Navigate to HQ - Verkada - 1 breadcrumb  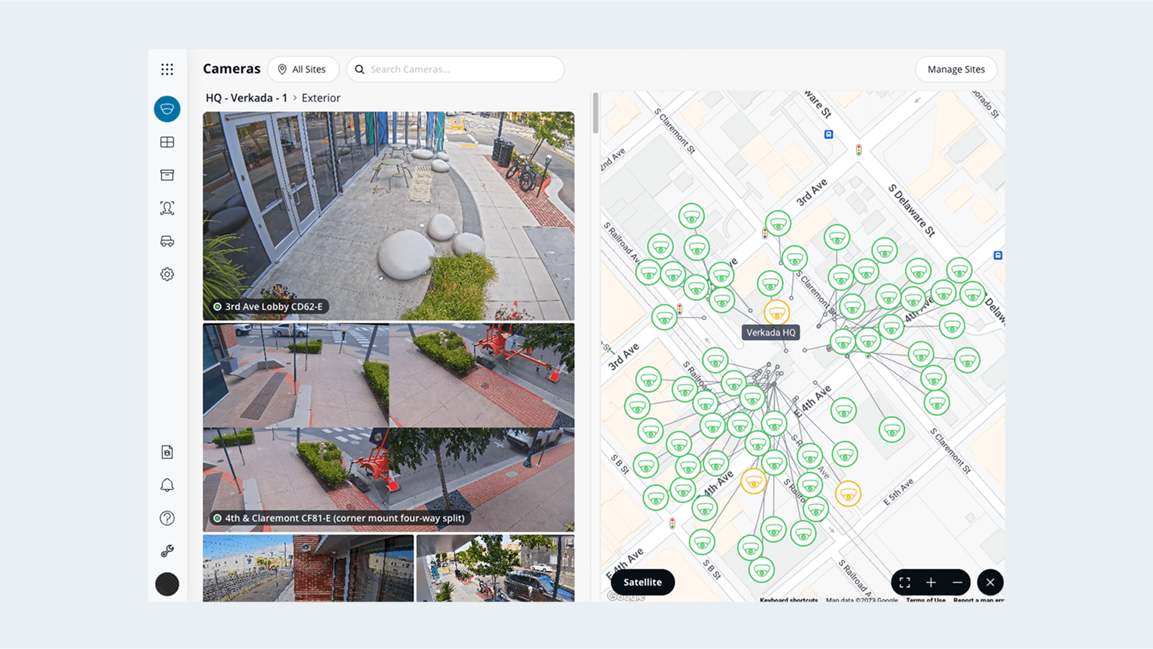coord(246,98)
